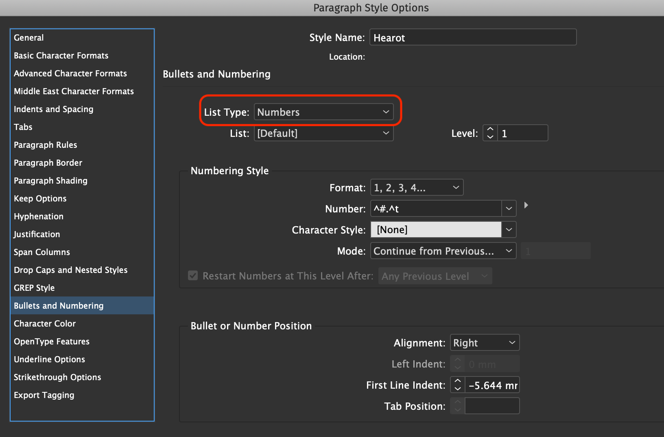664x437 pixels.
Task: Toggle Restart Numbers at This Level After checkbox
Action: tap(193, 276)
